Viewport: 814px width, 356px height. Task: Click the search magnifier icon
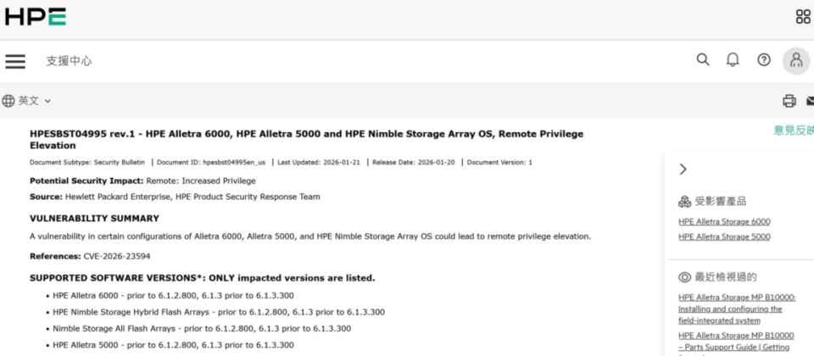[x=703, y=60]
